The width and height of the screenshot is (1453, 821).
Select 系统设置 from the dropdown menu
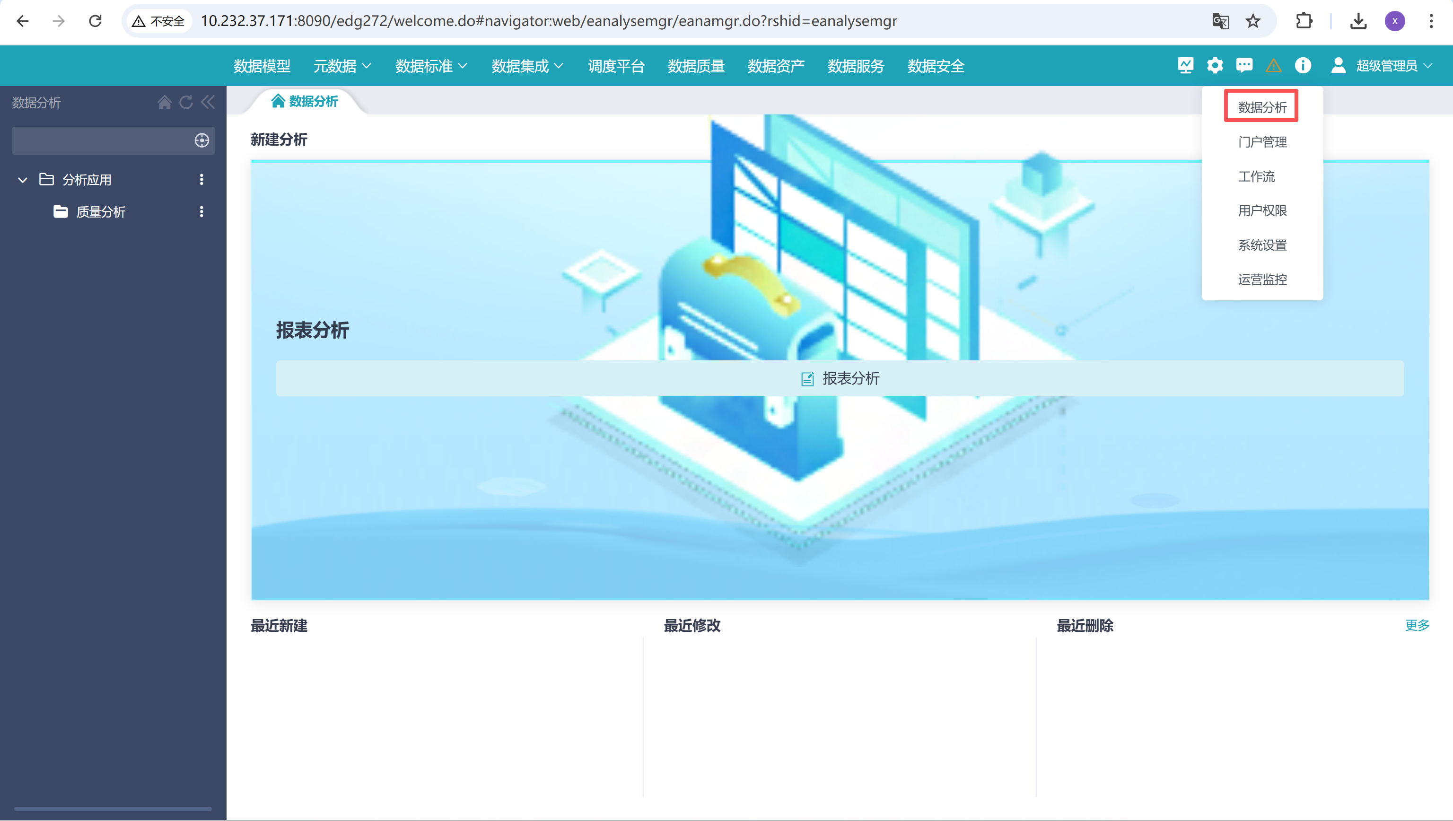1262,245
